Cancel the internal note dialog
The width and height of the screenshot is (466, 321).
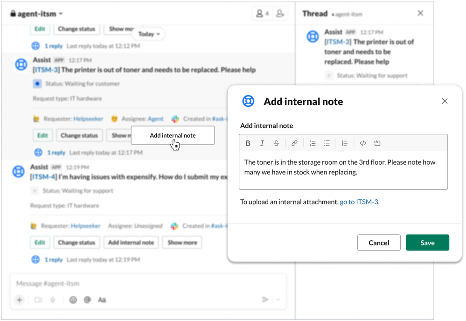pos(379,243)
